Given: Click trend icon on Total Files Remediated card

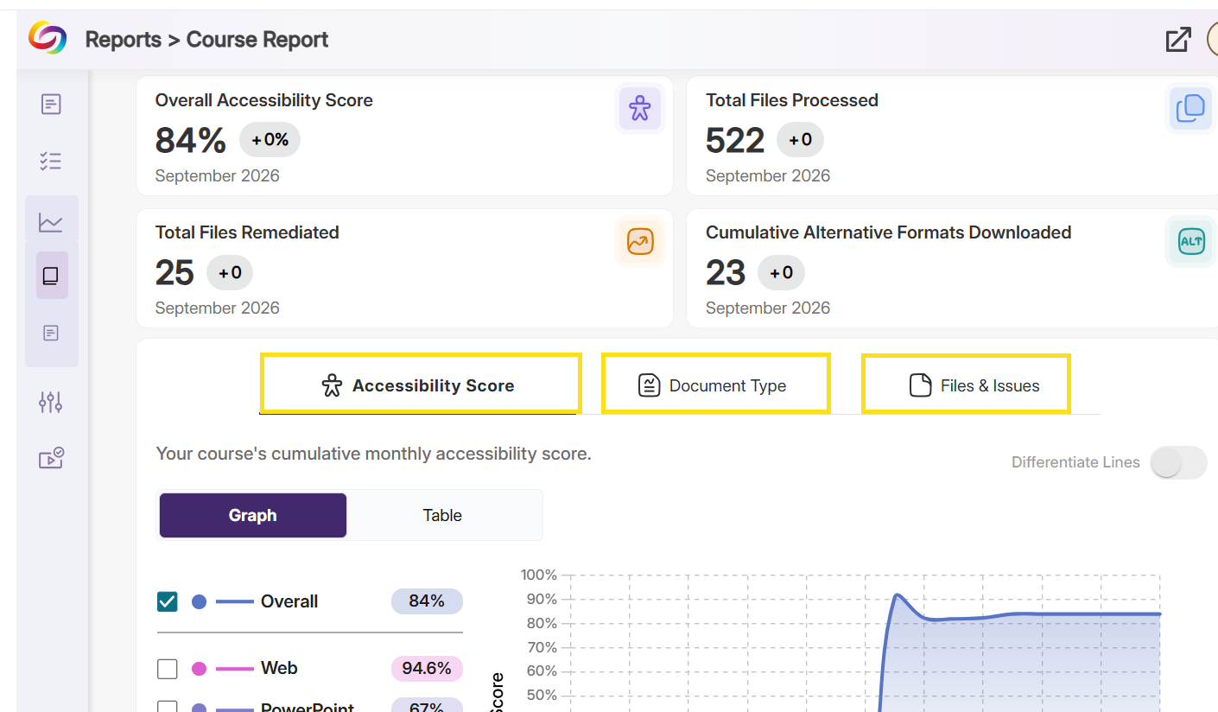Looking at the screenshot, I should click(639, 241).
